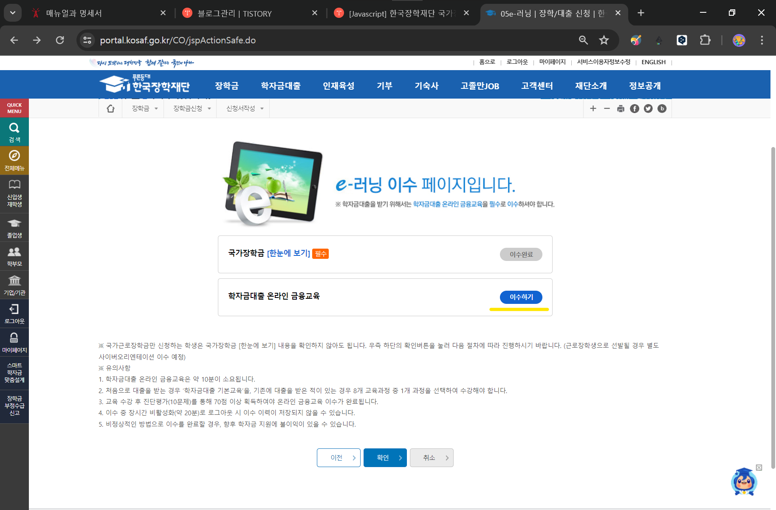Click the 로그아웃 top link

517,62
